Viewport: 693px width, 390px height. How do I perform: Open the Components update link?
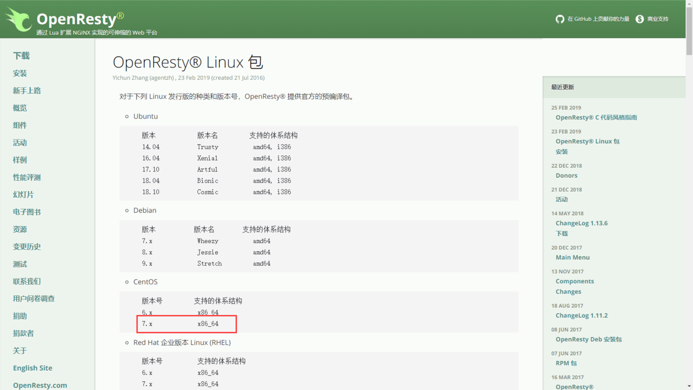coord(575,281)
